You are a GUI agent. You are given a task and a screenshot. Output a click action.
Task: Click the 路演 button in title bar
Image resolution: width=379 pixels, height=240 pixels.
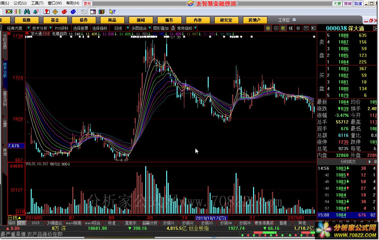click(x=358, y=3)
